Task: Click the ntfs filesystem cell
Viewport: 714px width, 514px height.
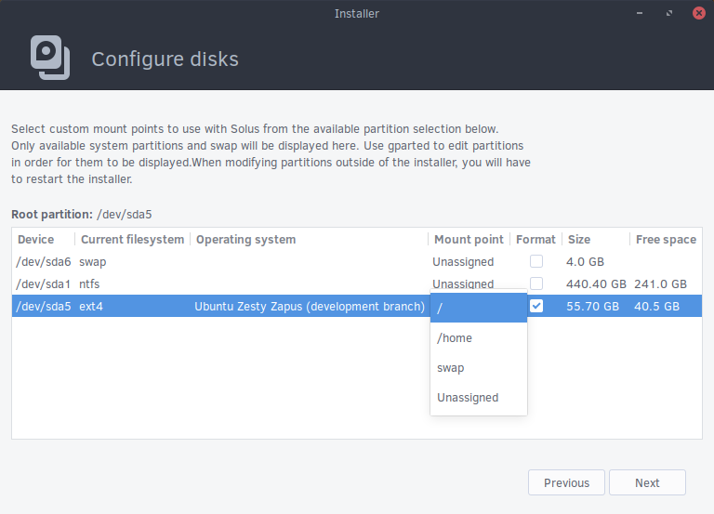Action: 89,284
